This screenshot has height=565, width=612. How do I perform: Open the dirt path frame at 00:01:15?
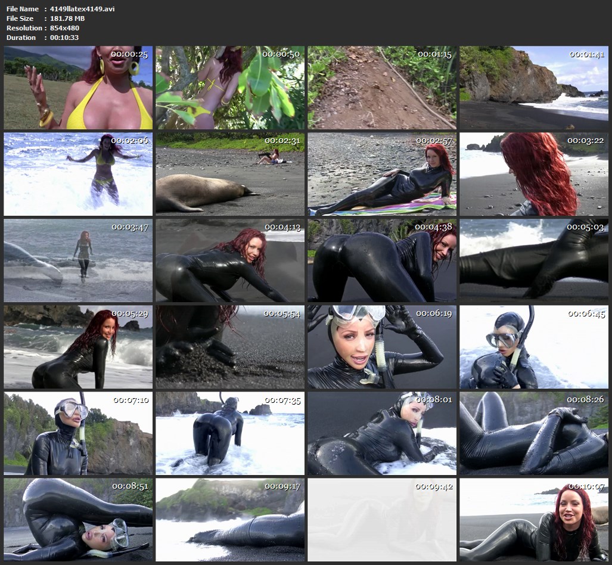coord(382,88)
